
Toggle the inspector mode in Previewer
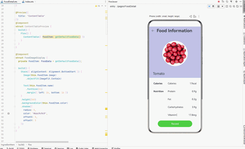(209, 6)
